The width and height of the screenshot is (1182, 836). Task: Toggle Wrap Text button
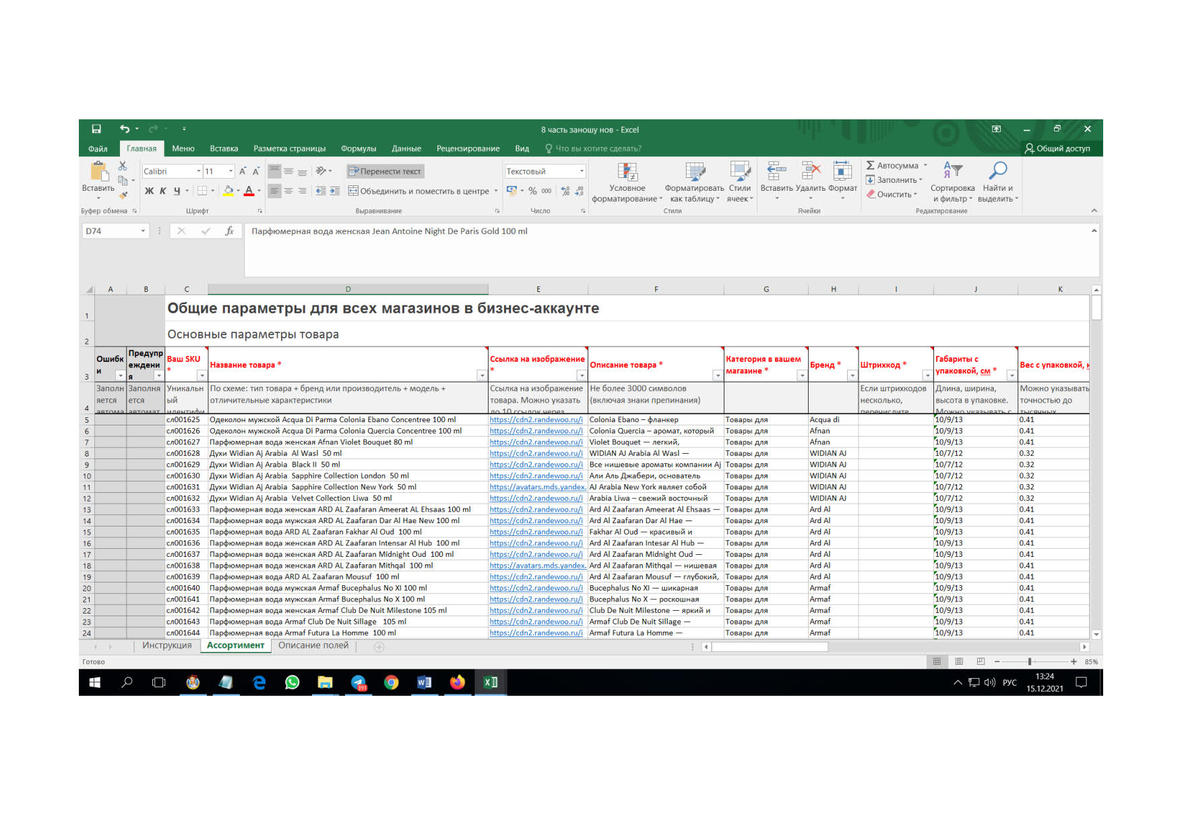(x=385, y=171)
